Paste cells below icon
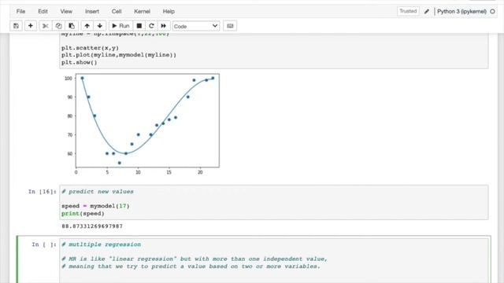 [72, 26]
